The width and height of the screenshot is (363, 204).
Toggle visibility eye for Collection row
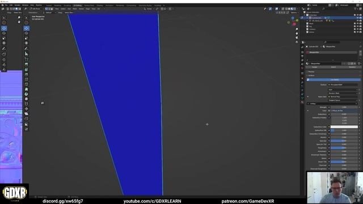click(x=358, y=15)
